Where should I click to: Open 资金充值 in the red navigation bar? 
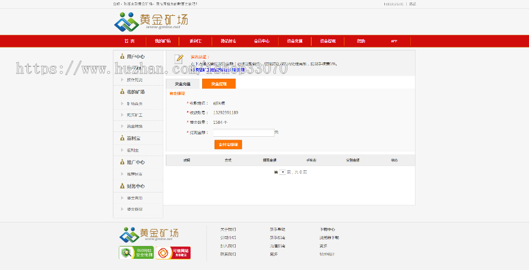click(294, 41)
